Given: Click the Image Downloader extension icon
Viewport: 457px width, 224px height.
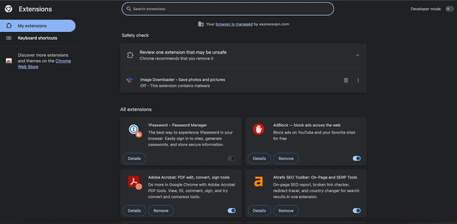Looking at the screenshot, I should (x=130, y=80).
